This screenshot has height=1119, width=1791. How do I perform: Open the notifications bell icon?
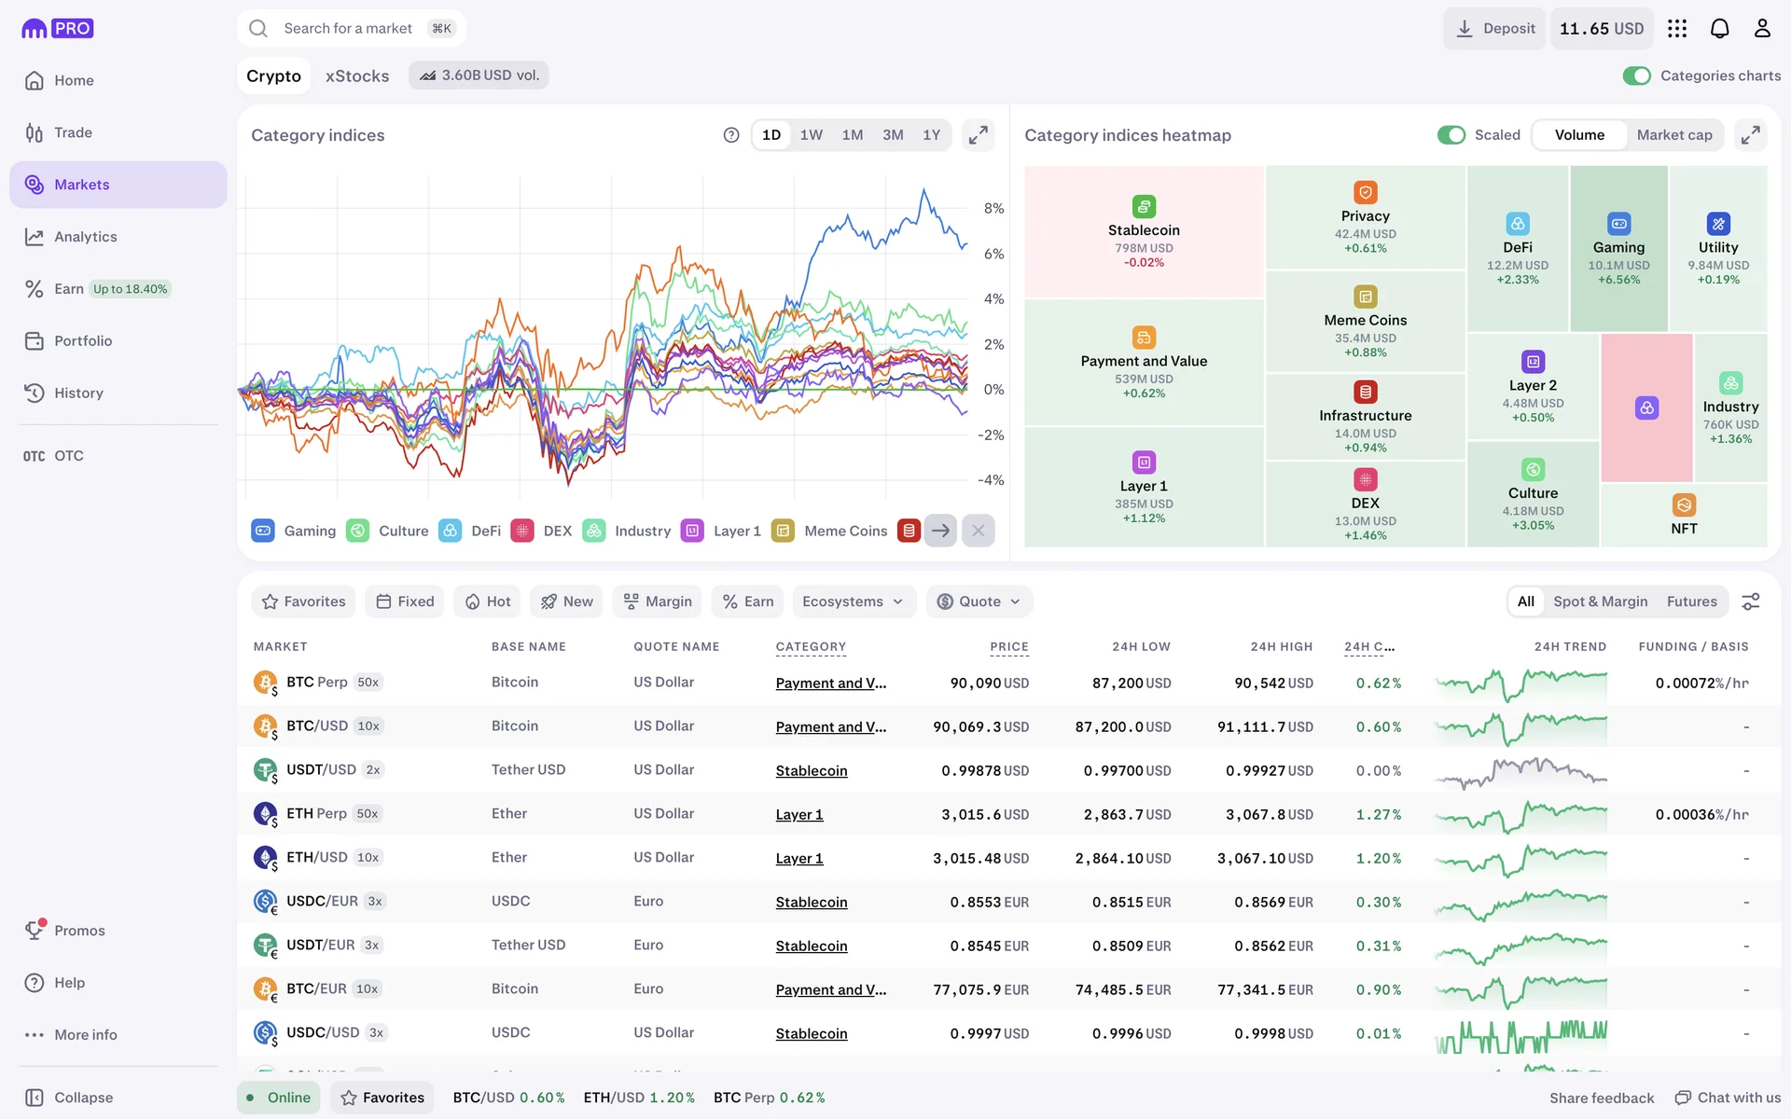click(1719, 28)
